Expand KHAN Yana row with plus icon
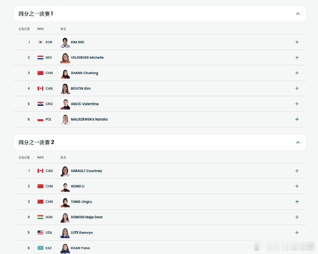The height and width of the screenshot is (254, 318). pyautogui.click(x=297, y=248)
